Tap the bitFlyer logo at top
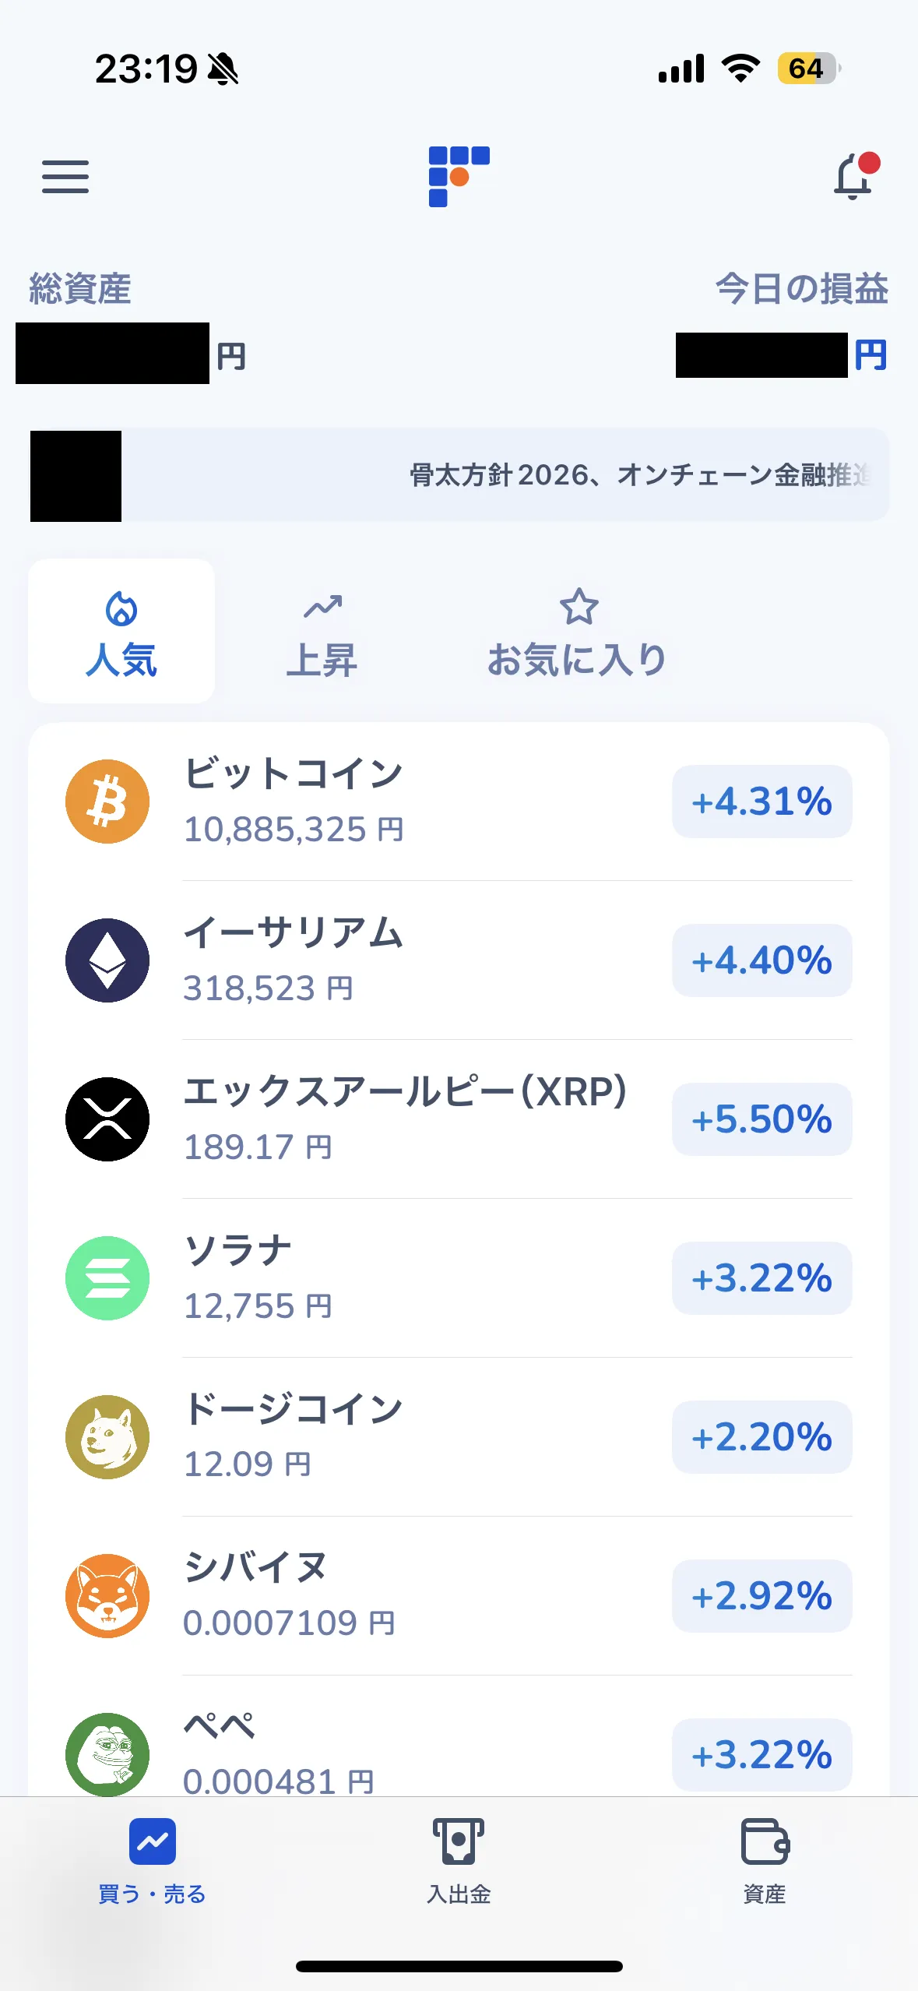The image size is (918, 1991). pos(459,177)
